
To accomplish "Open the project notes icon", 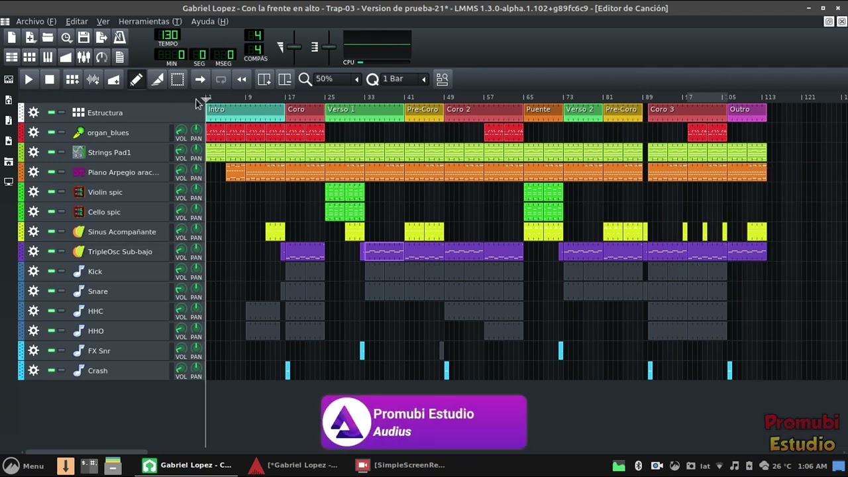I will [119, 57].
